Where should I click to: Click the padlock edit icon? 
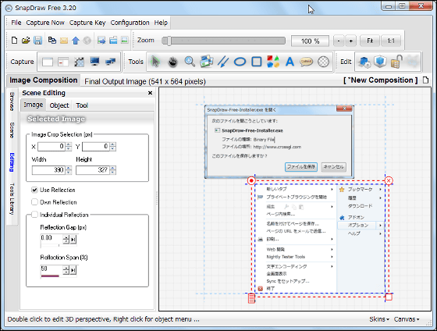396,62
